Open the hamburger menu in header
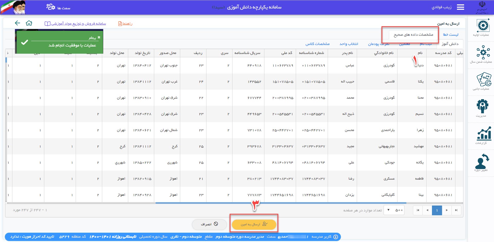This screenshot has width=494, height=242. (460, 7)
